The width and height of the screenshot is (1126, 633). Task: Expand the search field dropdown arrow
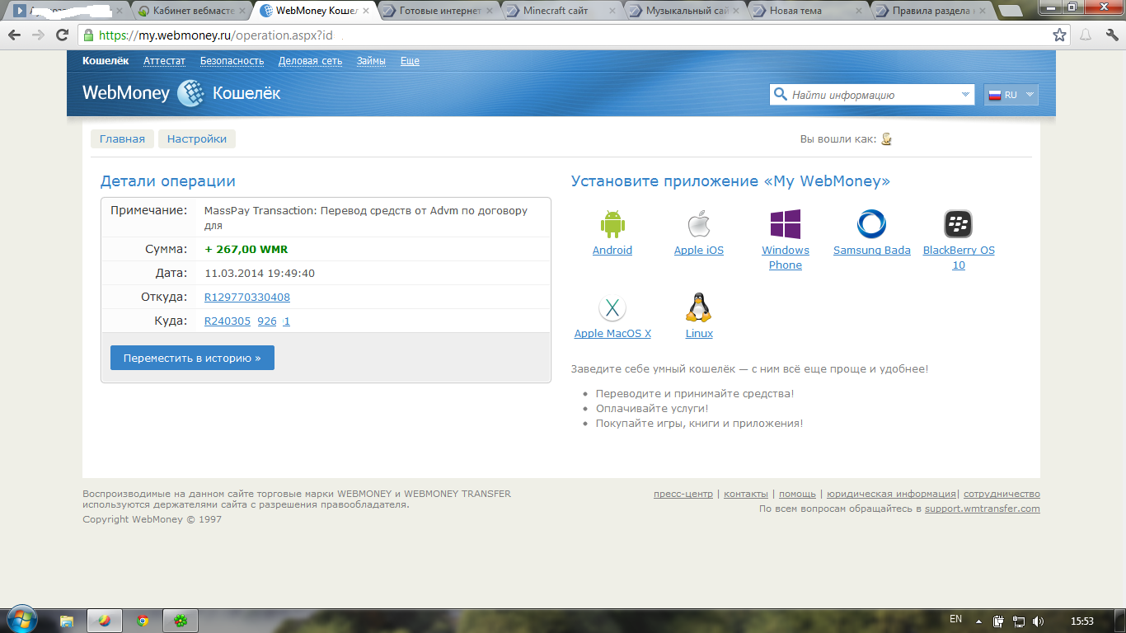click(967, 95)
